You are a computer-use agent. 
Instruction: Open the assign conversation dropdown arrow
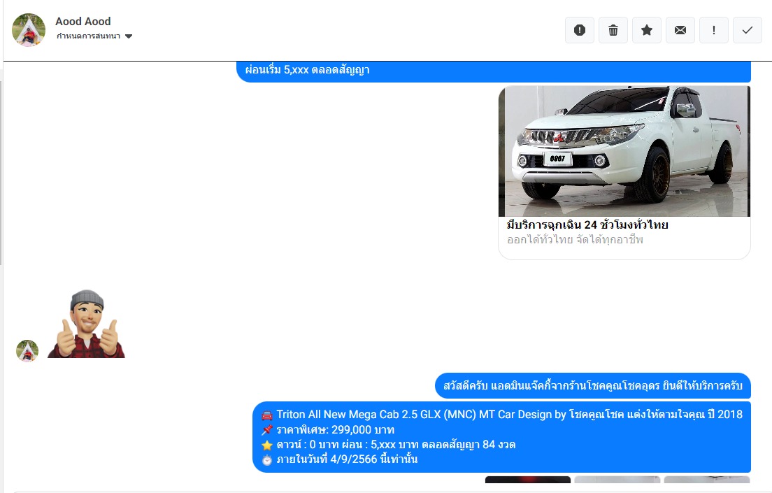129,36
